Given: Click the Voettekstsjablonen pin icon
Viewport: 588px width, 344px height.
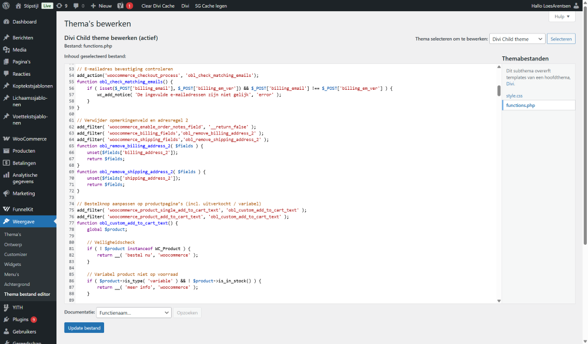Looking at the screenshot, I should pyautogui.click(x=6, y=116).
